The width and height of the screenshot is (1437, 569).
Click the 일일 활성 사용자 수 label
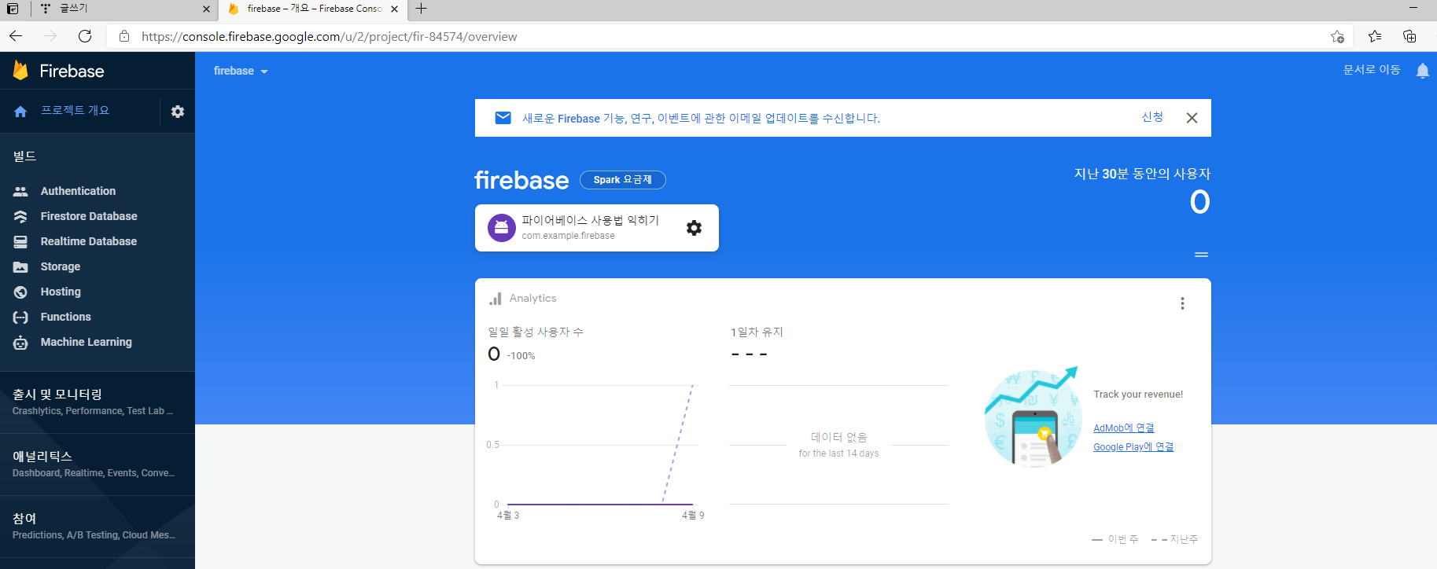tap(536, 332)
